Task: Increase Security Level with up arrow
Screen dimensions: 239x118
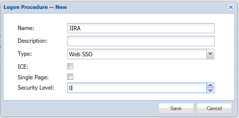Action: [x=210, y=85]
